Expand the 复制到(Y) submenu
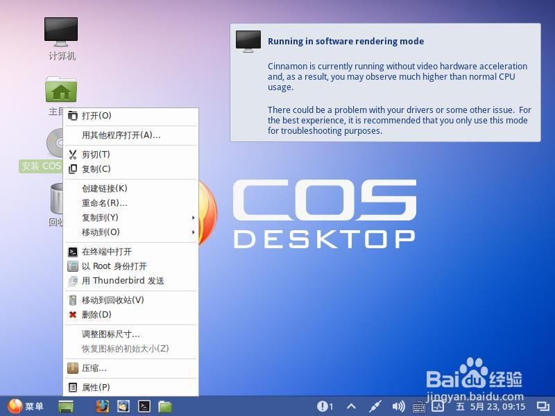555x416 pixels. click(130, 218)
